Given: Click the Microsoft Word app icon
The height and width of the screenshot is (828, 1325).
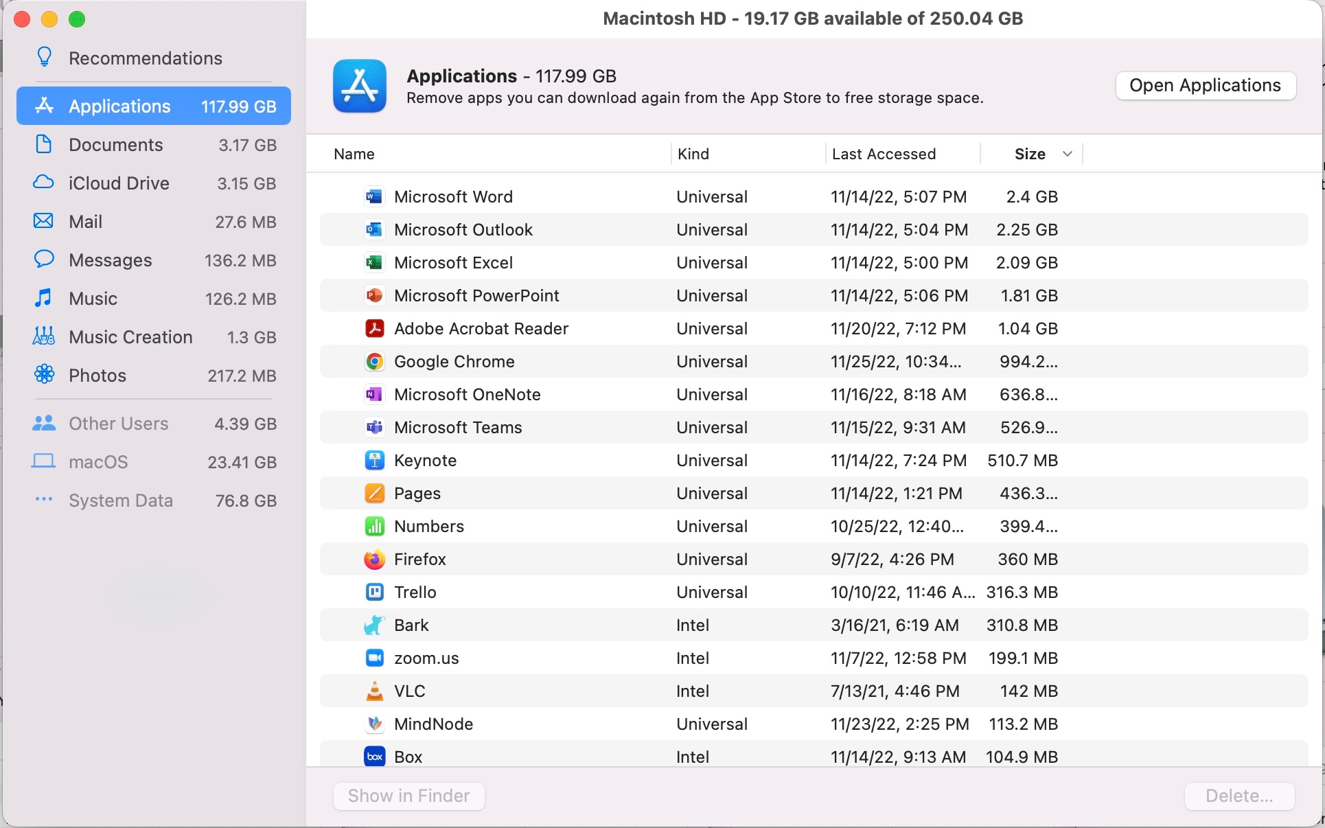Looking at the screenshot, I should click(374, 197).
